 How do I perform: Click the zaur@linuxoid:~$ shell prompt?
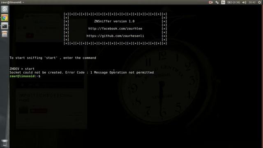25,76
